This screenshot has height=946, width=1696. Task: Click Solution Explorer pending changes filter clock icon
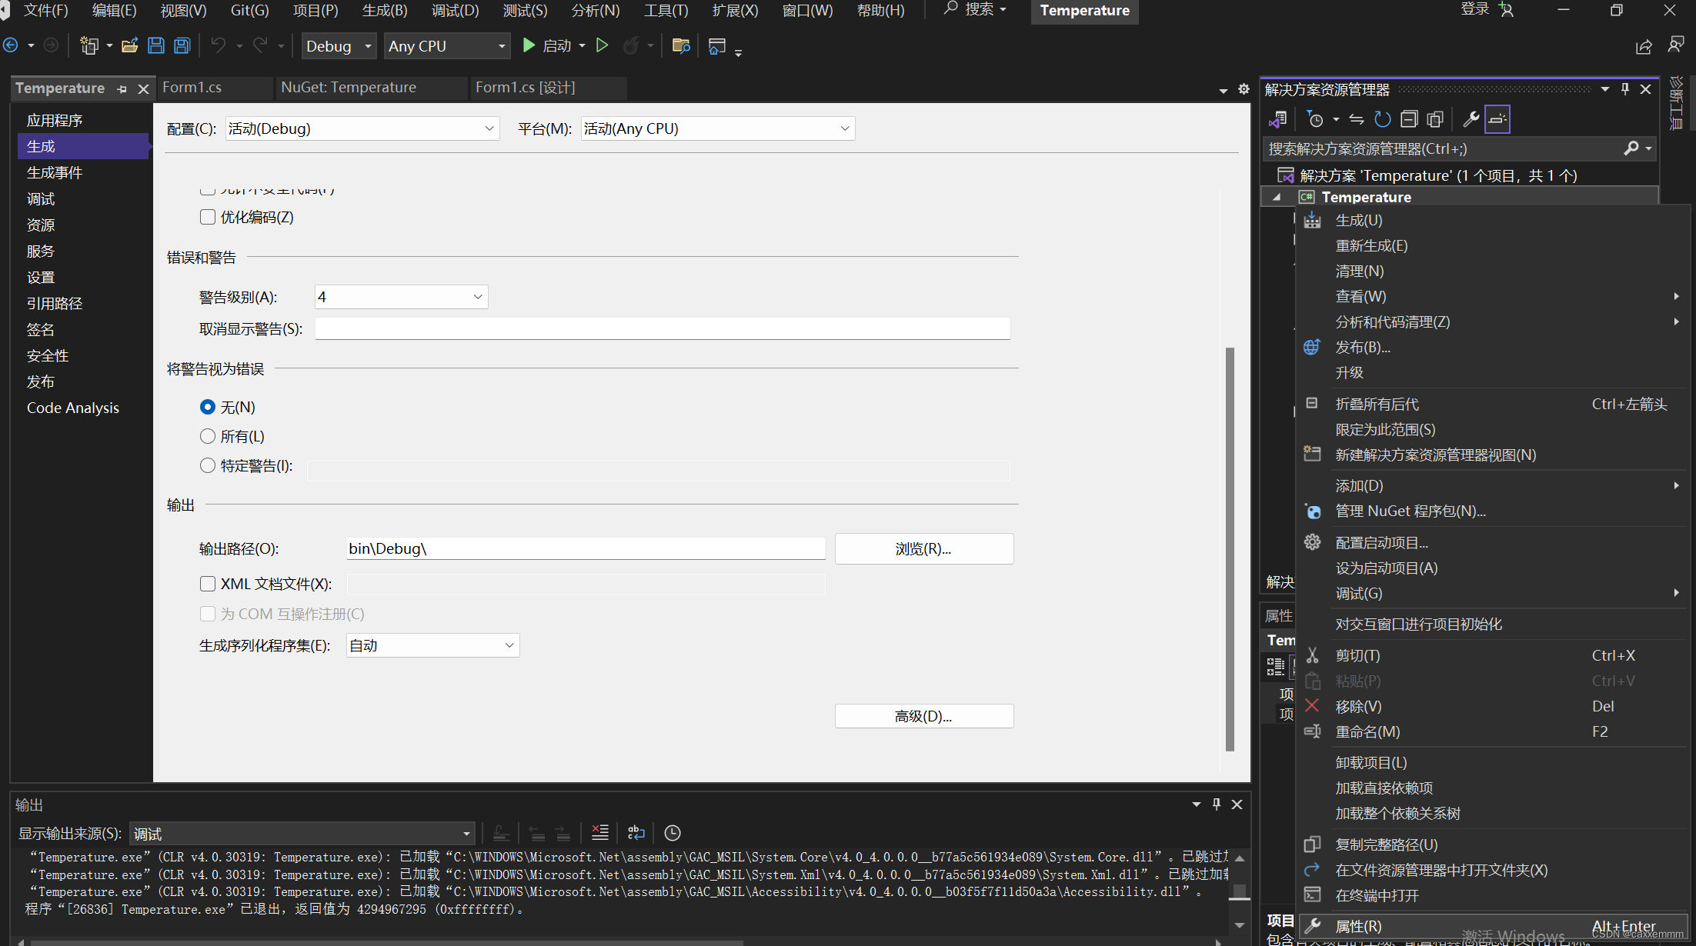click(1315, 119)
